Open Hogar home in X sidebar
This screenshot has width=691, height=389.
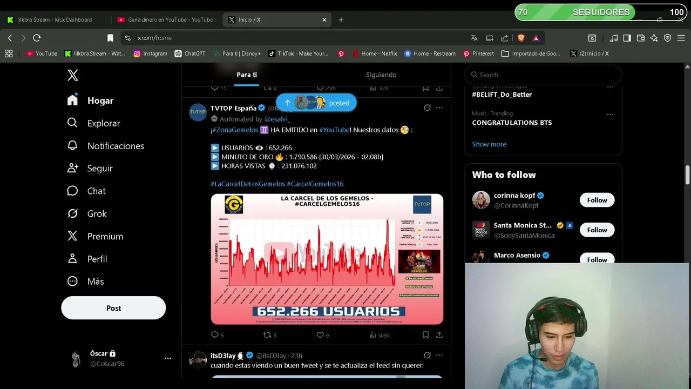point(90,100)
